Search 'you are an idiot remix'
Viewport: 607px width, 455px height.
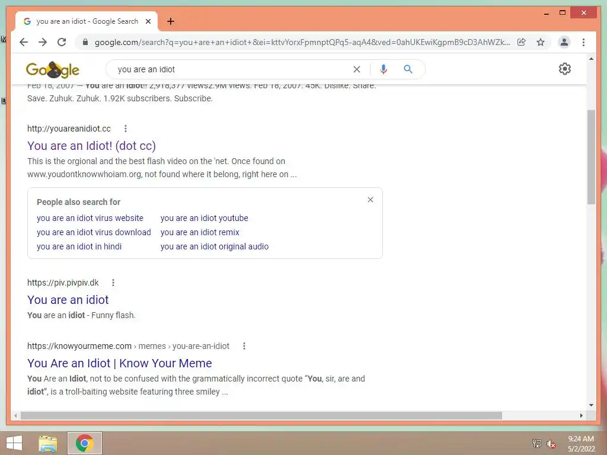[x=200, y=232]
